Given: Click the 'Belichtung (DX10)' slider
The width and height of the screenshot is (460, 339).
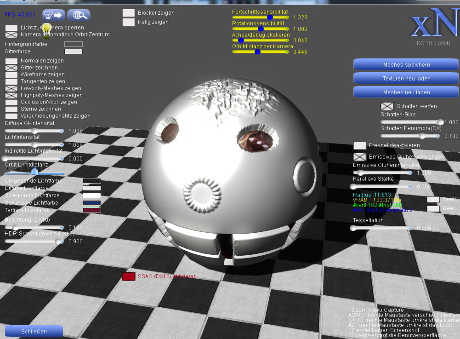Looking at the screenshot, I should [x=34, y=228].
